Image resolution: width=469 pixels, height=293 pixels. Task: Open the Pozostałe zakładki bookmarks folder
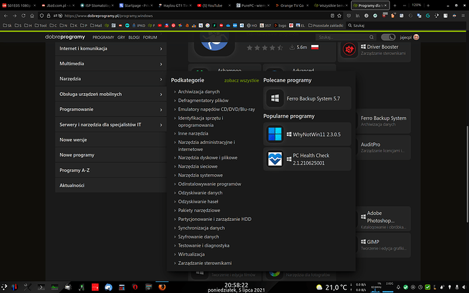(x=326, y=25)
